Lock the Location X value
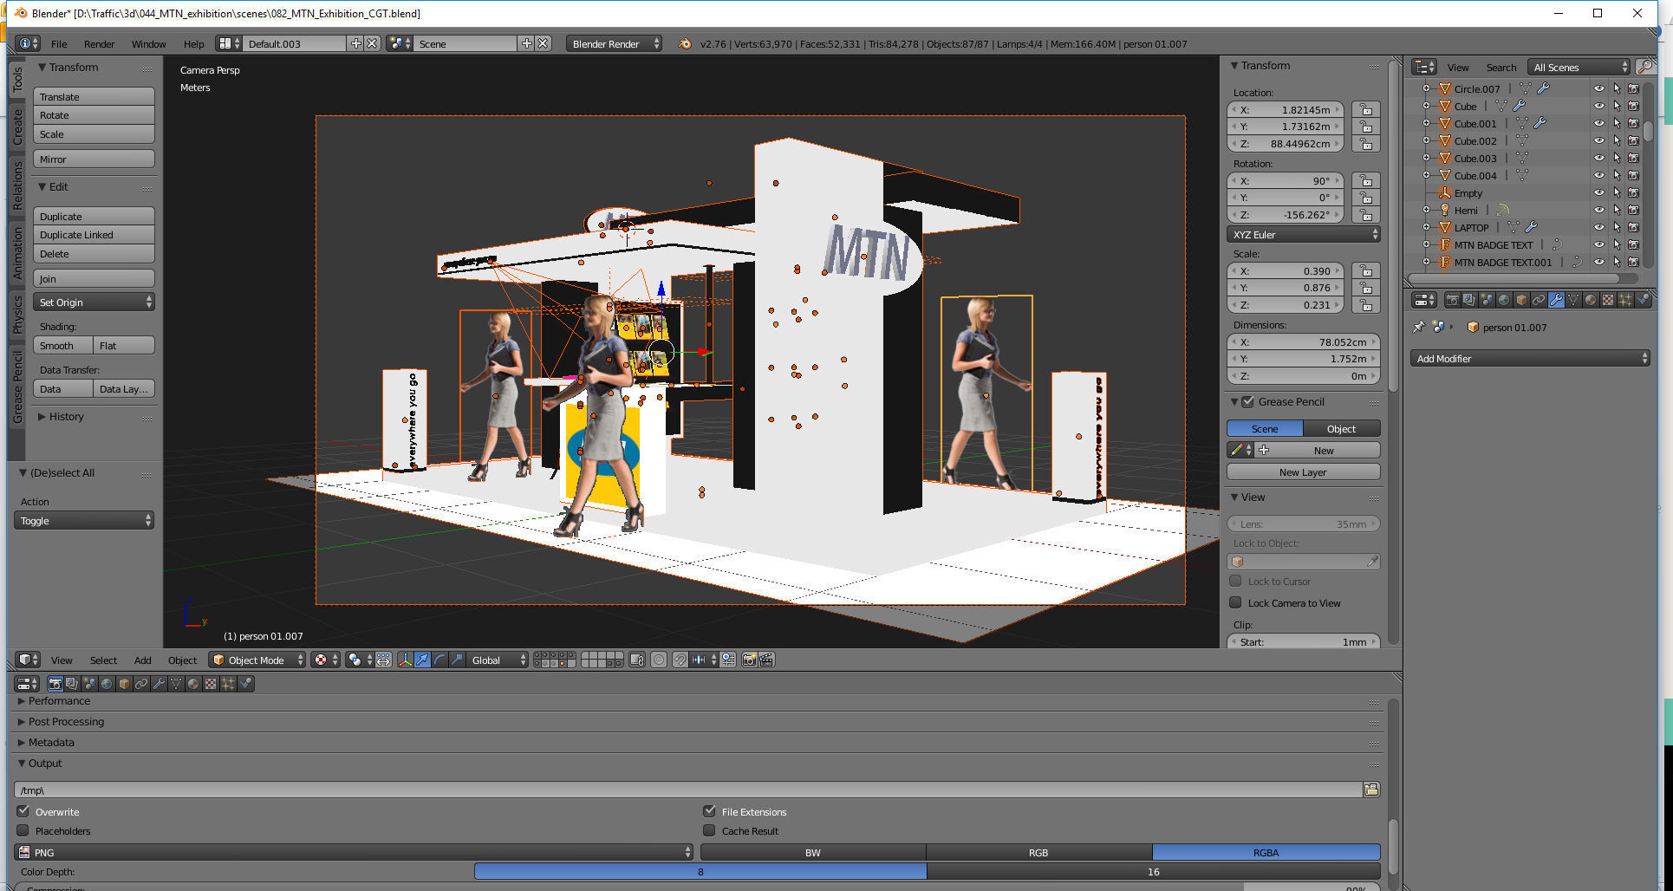Viewport: 1673px width, 891px height. [x=1366, y=109]
